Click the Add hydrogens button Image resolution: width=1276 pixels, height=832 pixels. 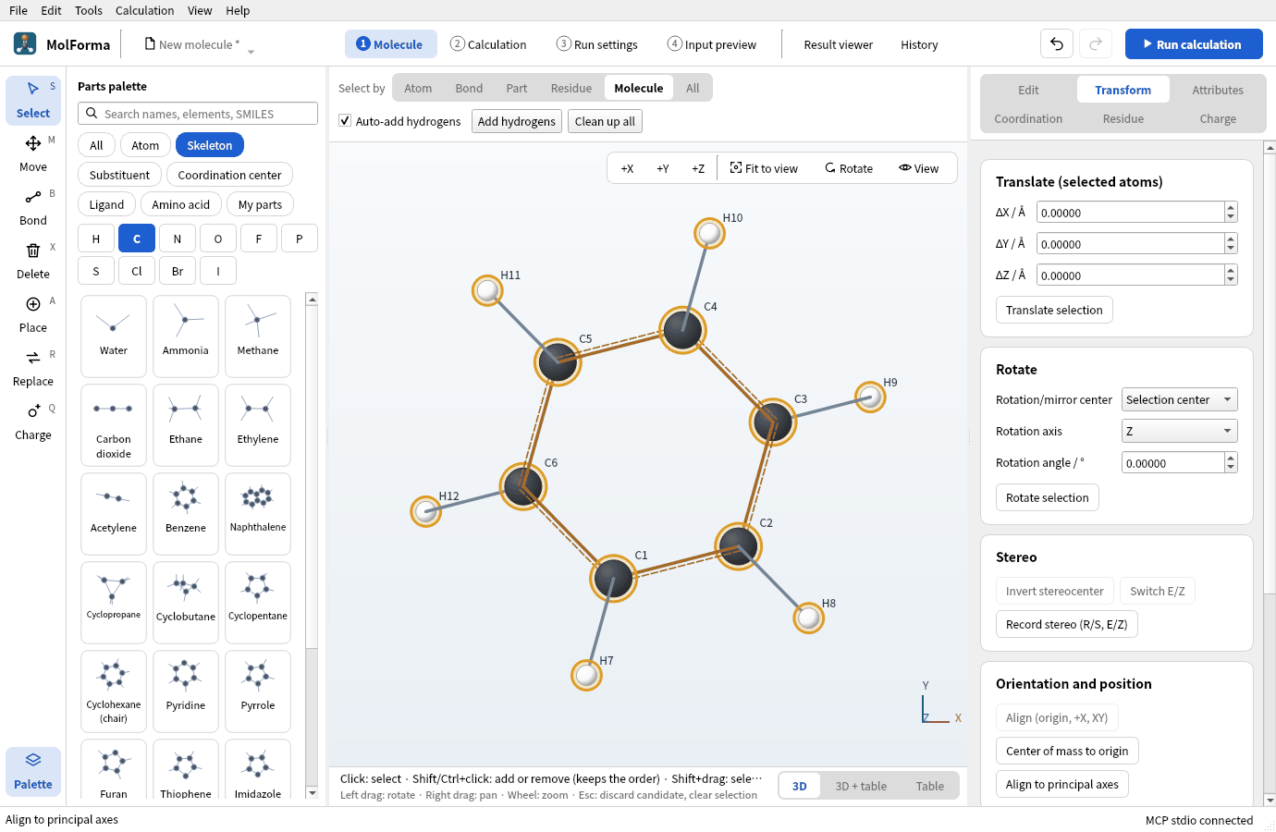[x=517, y=121]
